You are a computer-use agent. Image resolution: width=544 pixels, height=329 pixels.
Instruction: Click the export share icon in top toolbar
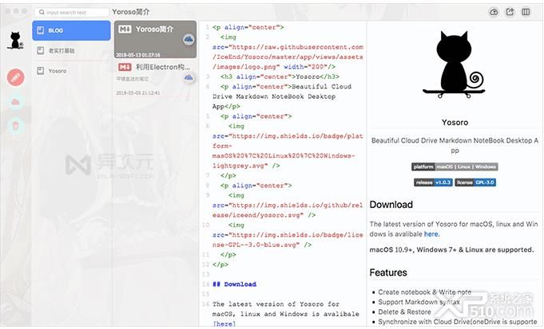pos(510,12)
